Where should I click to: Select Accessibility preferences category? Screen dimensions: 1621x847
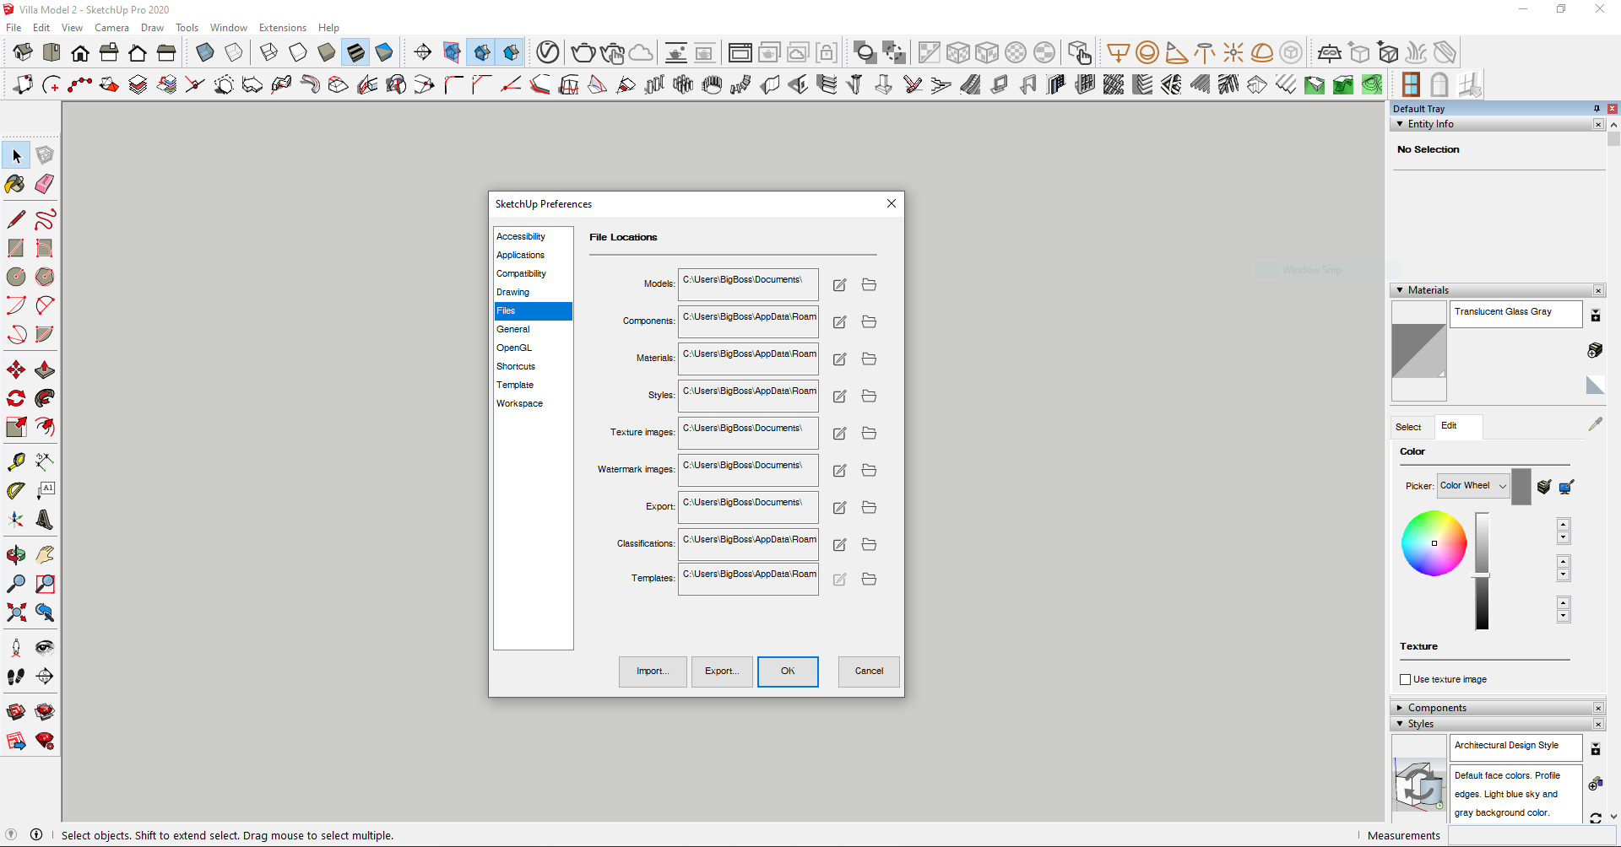tap(534, 237)
